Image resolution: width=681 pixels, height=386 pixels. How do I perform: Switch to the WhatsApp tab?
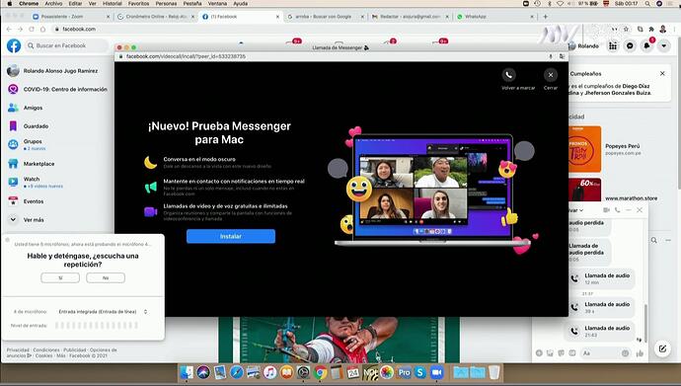(x=495, y=17)
